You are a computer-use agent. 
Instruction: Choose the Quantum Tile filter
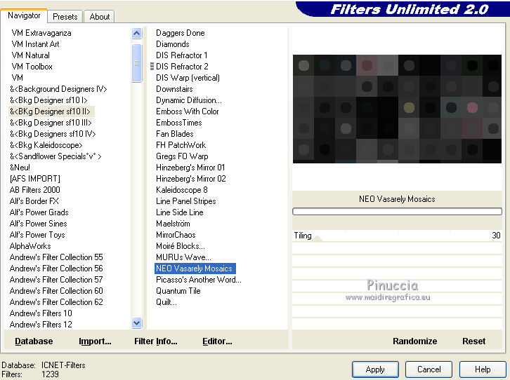coord(178,291)
